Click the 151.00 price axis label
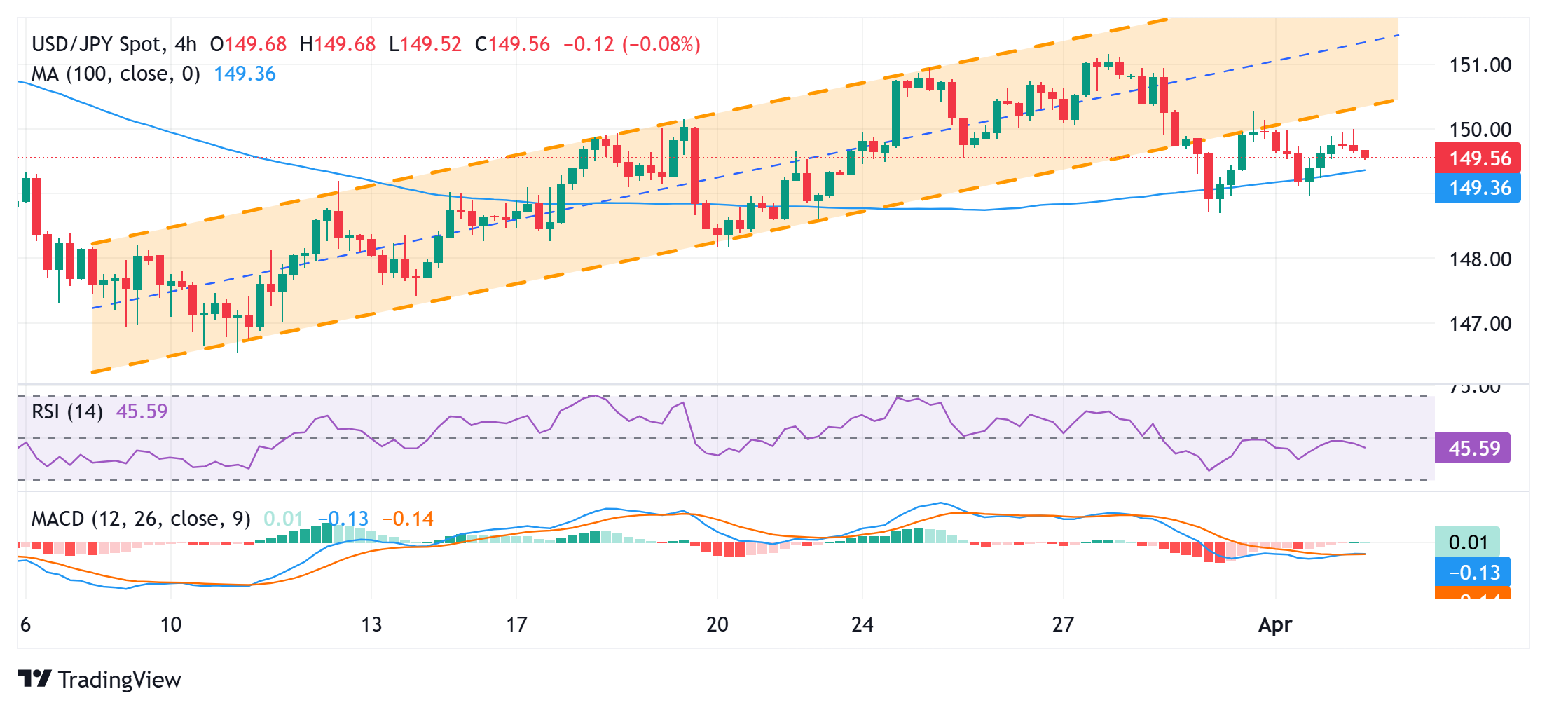This screenshot has height=710, width=1547. point(1480,65)
